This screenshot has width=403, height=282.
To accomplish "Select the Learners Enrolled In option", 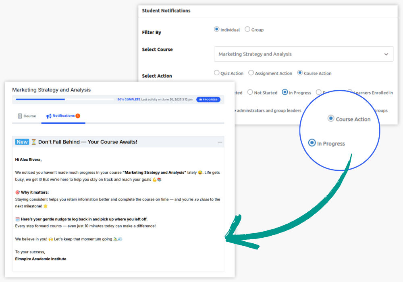I will coord(350,92).
